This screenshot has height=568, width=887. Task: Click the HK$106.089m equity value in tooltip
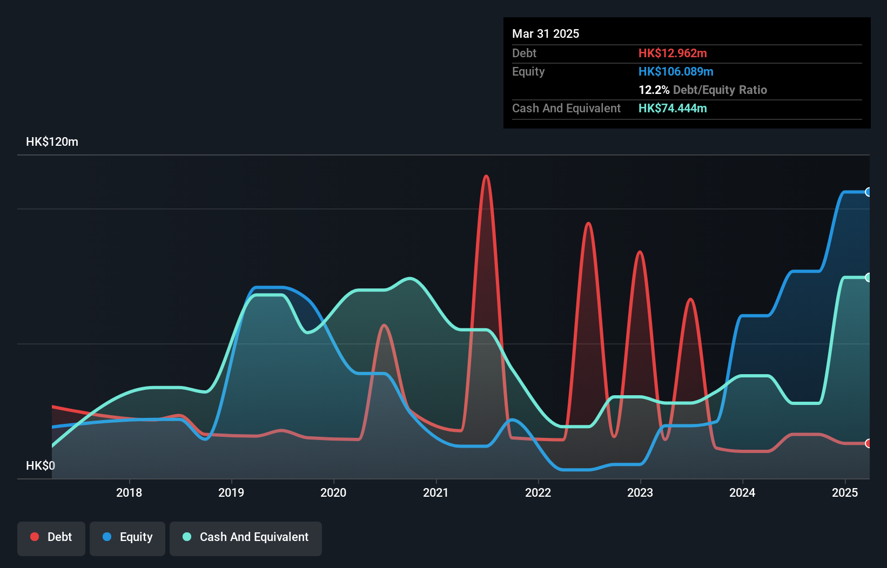point(676,71)
